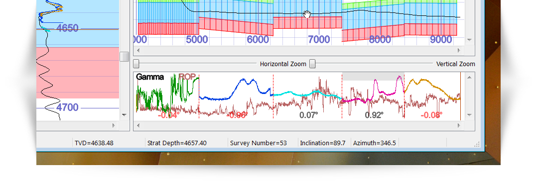The width and height of the screenshot is (537, 184).
Task: Click the 0.92° dip angle segment label
Action: point(374,115)
